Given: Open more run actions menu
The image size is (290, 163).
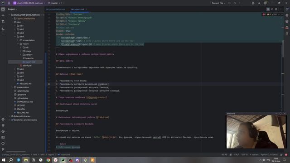Looking at the screenshot, I should coord(240,3).
